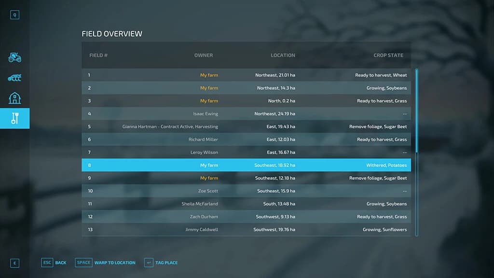Open the tools/implements sidebar icon
The width and height of the screenshot is (494, 278).
pyautogui.click(x=14, y=78)
